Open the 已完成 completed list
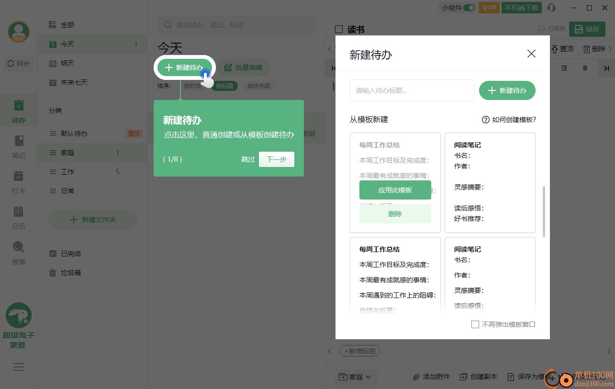The height and width of the screenshot is (389, 615). tap(93, 254)
